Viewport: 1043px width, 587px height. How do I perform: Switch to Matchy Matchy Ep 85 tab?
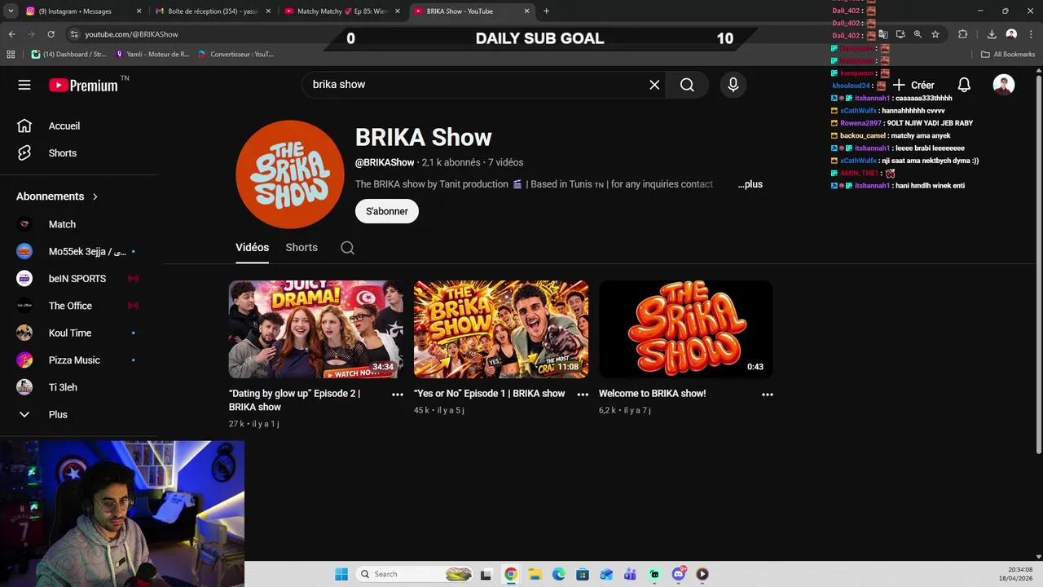point(341,11)
